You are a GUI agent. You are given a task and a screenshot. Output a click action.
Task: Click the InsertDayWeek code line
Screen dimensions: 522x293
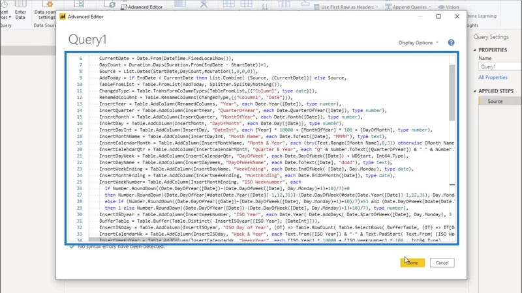[x=254, y=156]
